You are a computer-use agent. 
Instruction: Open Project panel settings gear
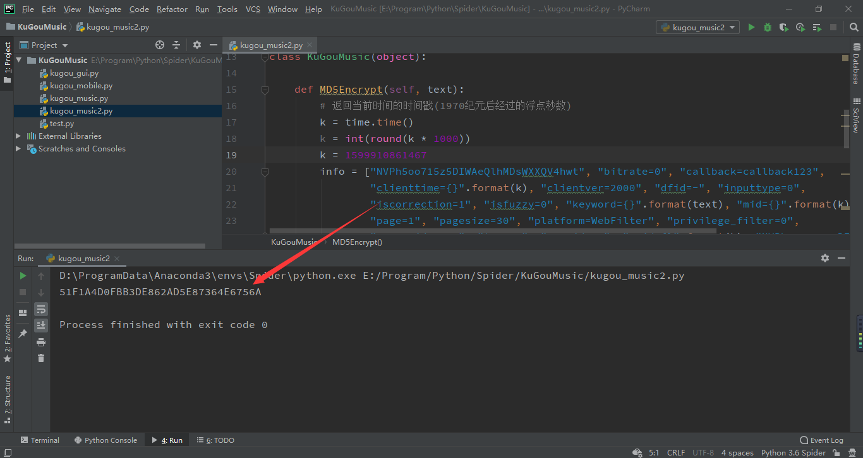click(197, 45)
